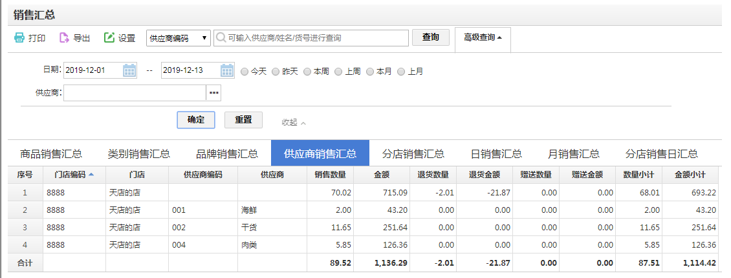Screen dimensions: 731x278
Task: Click the 供应商编码 column header
Action: [202, 175]
